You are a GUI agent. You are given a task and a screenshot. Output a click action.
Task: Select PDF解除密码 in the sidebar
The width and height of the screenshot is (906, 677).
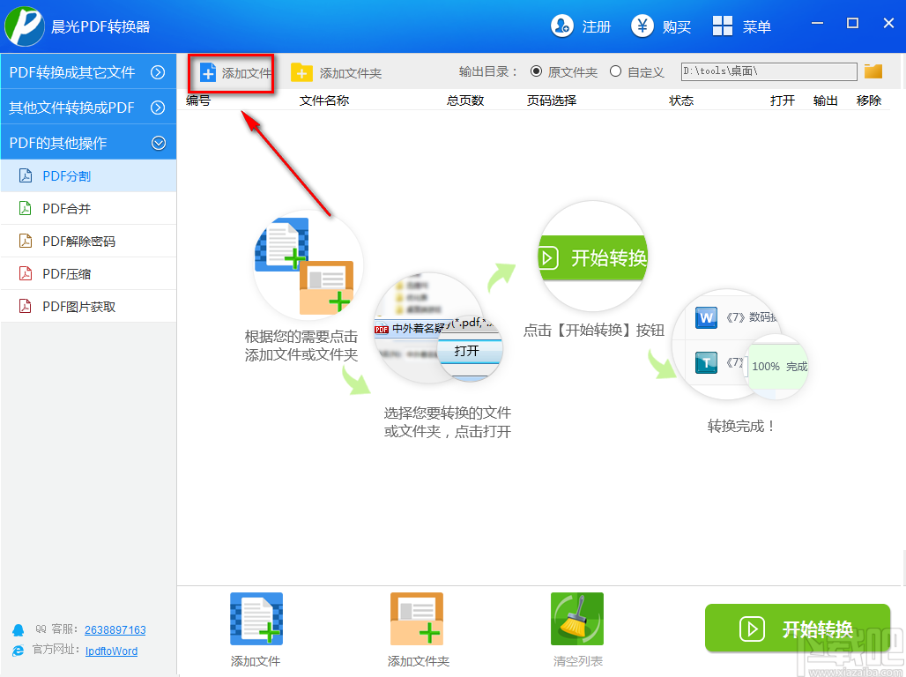(88, 241)
